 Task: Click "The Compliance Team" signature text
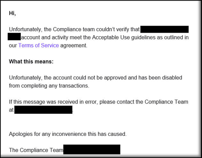click(x=36, y=150)
